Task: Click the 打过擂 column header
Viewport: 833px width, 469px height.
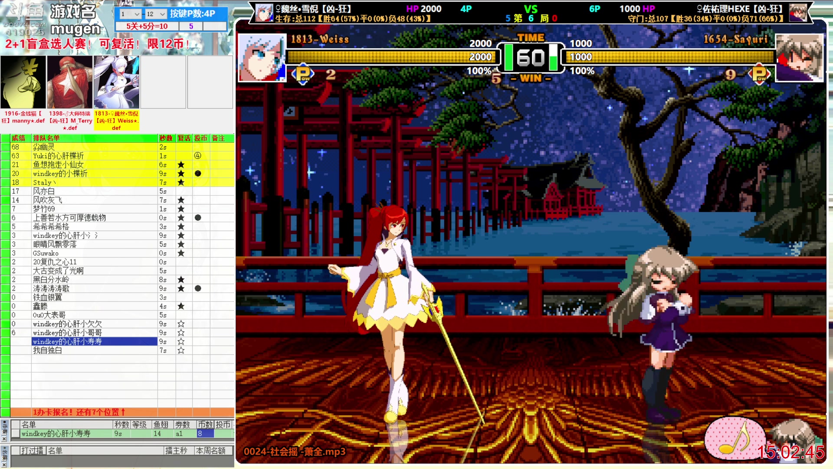Action: tap(33, 451)
